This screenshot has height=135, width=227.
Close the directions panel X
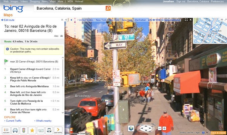(62, 20)
